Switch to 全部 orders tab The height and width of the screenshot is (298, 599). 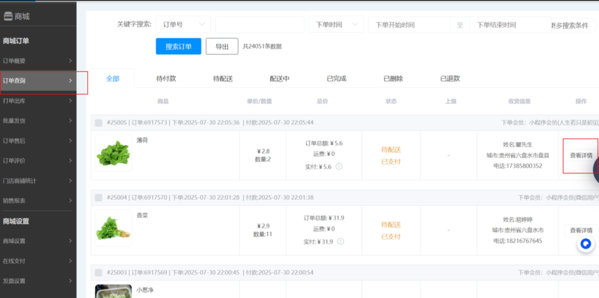point(113,79)
